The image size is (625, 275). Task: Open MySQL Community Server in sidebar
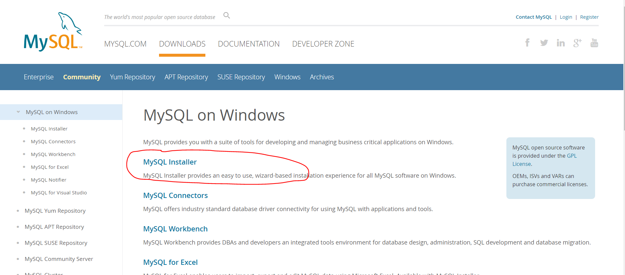point(59,259)
